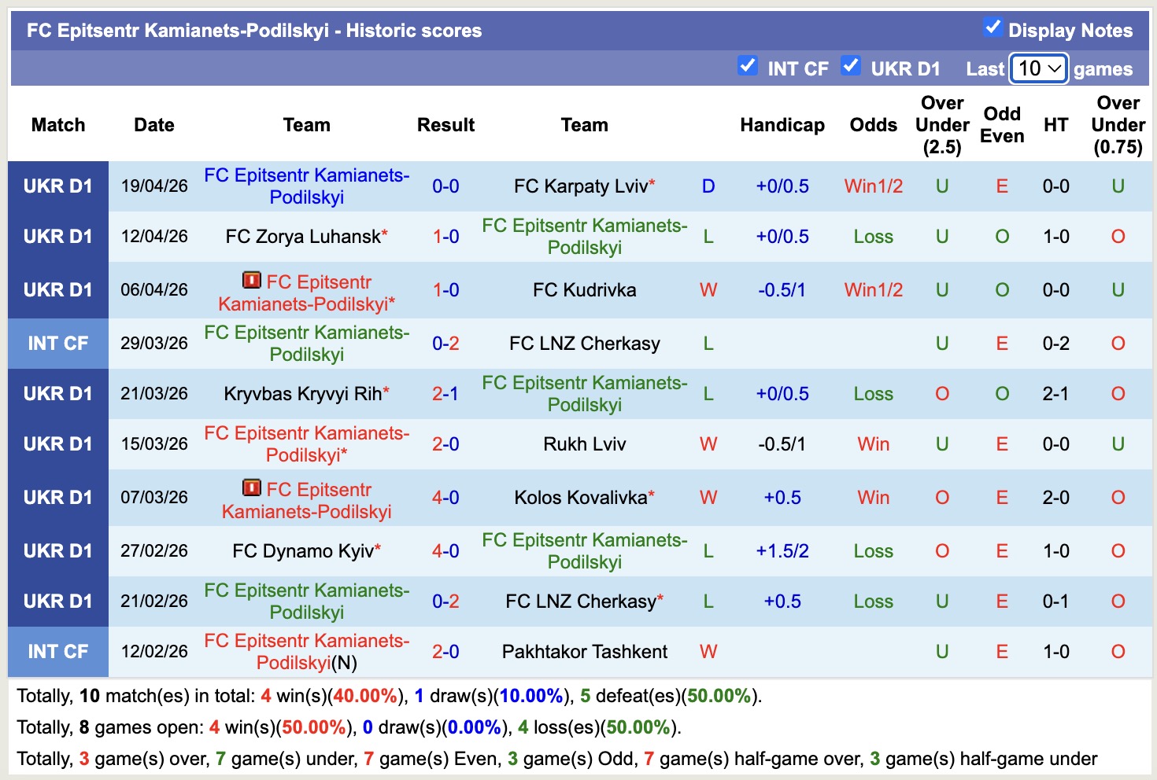Open the FC Karpaty Lviv team link

coord(582,186)
